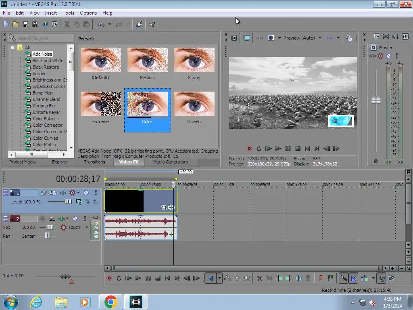Click the timeline Delete X icon
This screenshot has width=413, height=310.
(259, 279)
